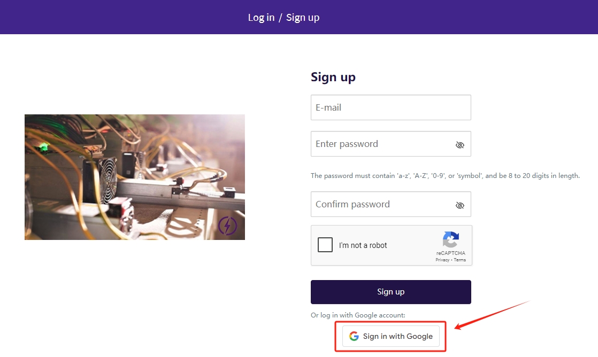Viewport: 598px width, 357px height.
Task: Click the mining rig photo
Action: (x=134, y=177)
